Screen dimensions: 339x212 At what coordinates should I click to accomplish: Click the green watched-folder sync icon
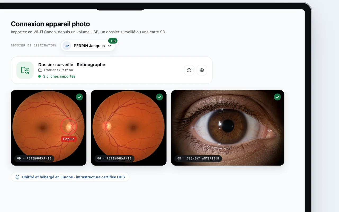(25, 70)
